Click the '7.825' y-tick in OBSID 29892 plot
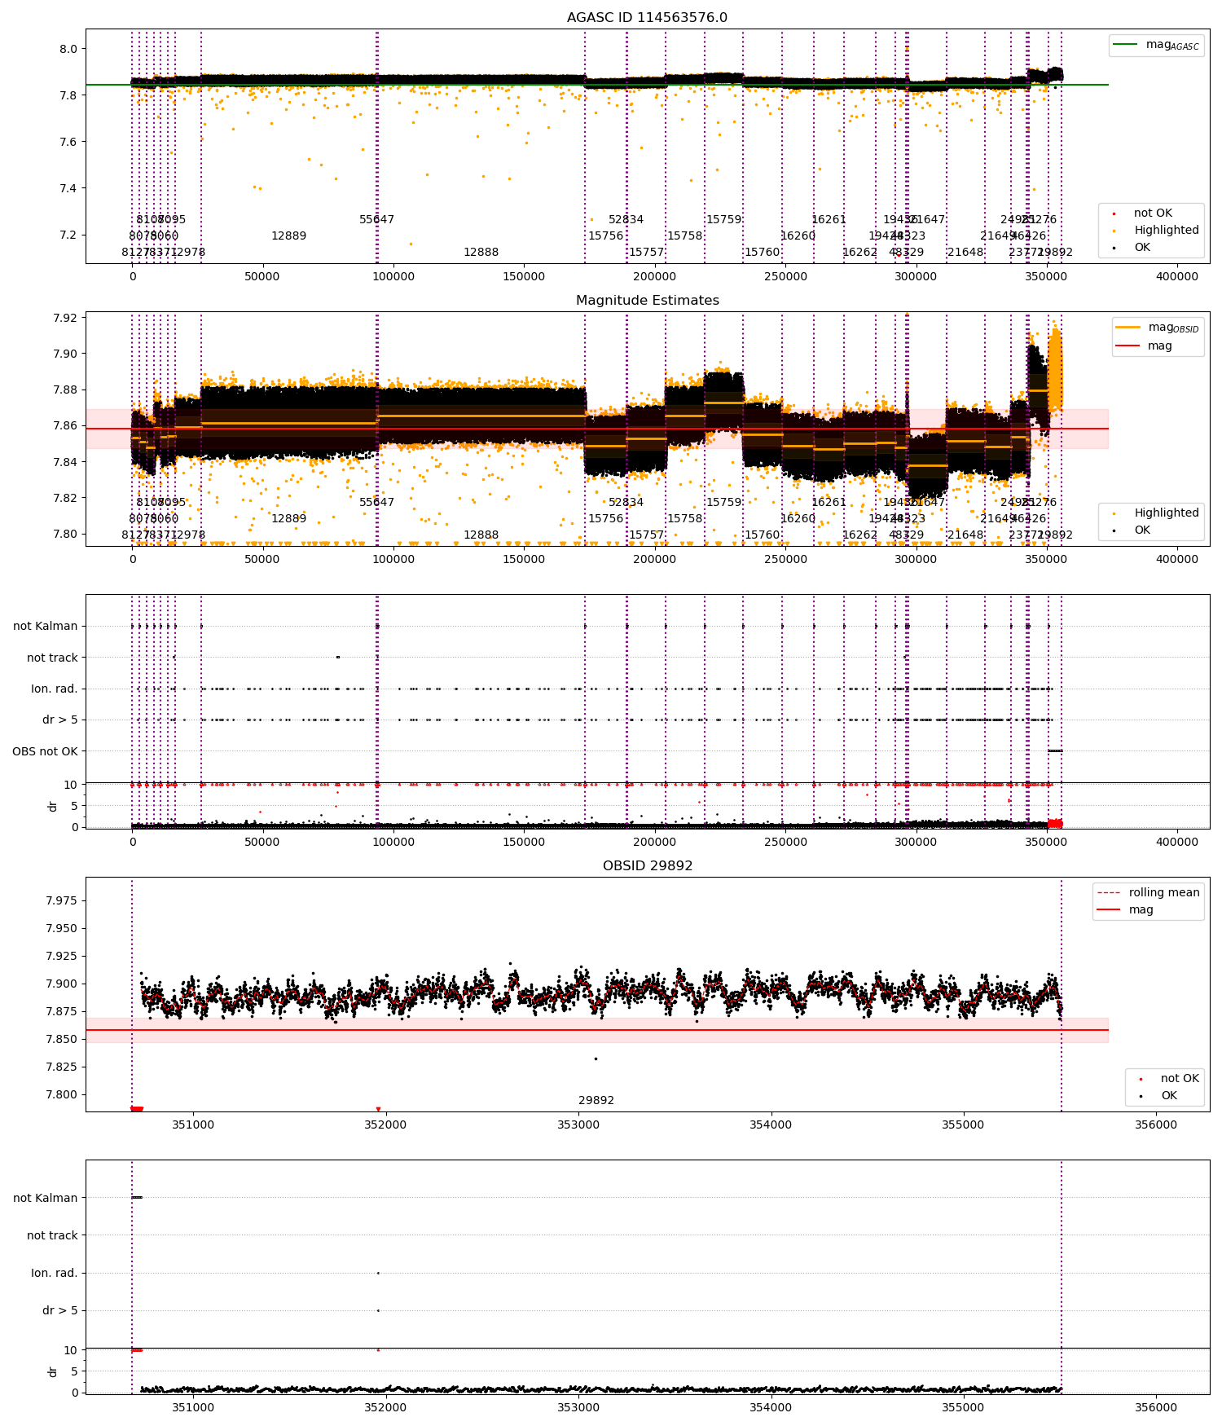This screenshot has width=1222, height=1426. [62, 1067]
